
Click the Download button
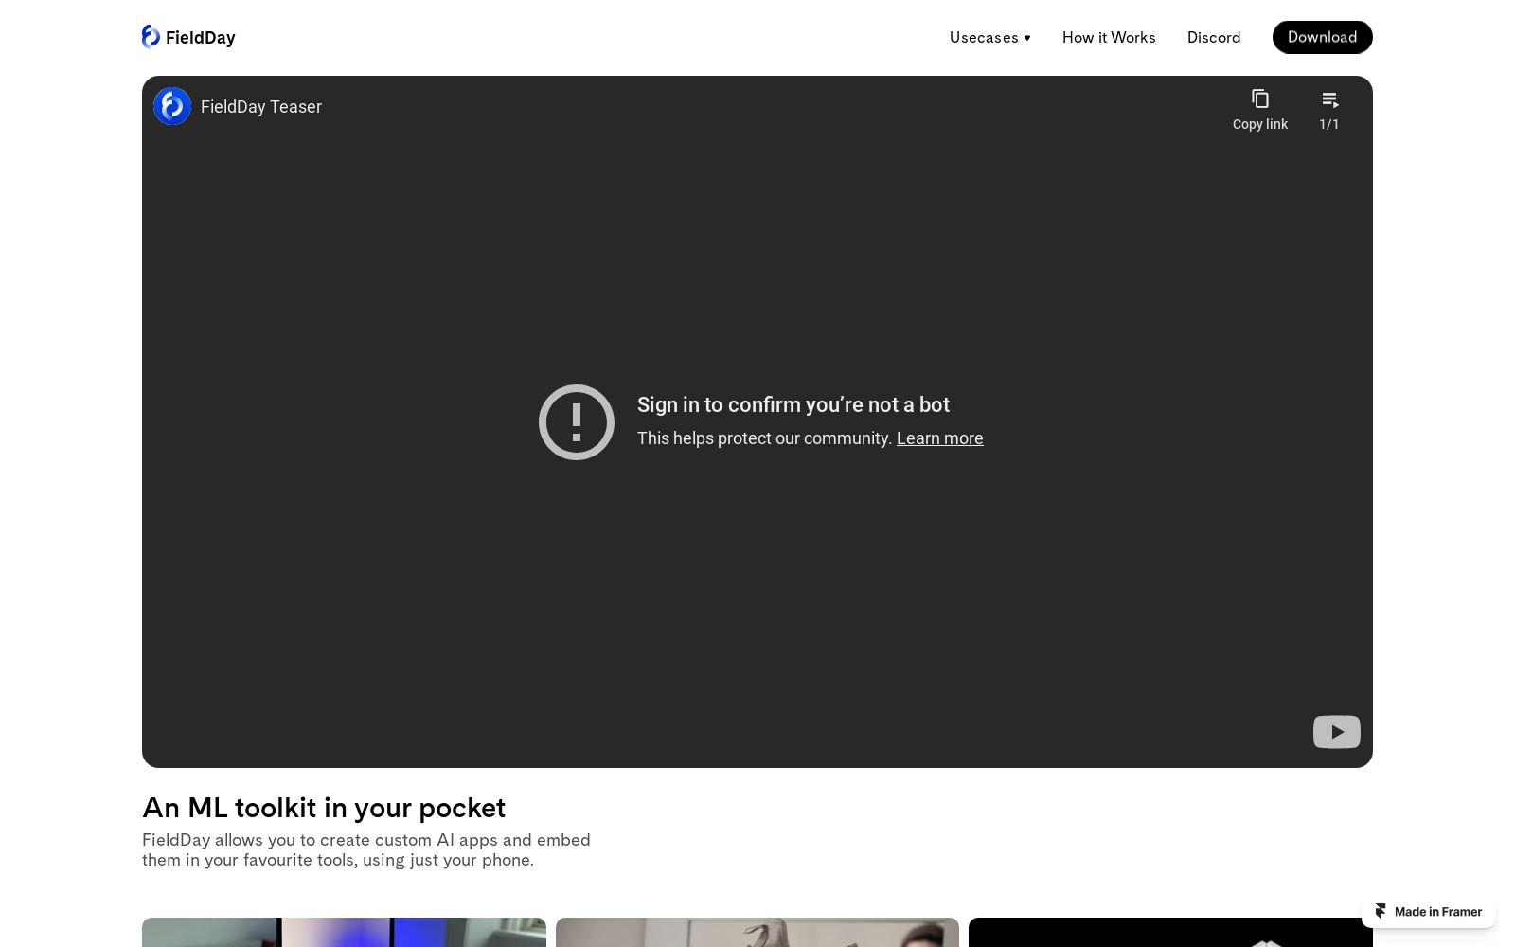pyautogui.click(x=1323, y=37)
